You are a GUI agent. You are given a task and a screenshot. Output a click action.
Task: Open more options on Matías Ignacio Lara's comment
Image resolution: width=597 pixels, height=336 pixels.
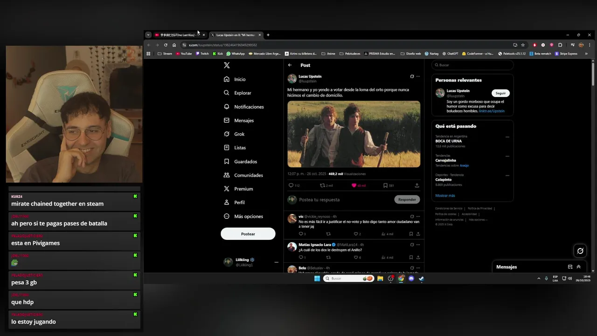pos(418,245)
